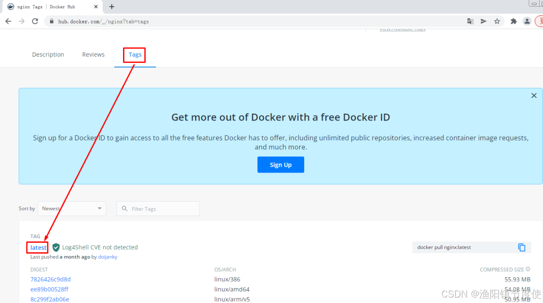Click the address bar URL
Screen dimensions: 543x303
tap(103, 21)
